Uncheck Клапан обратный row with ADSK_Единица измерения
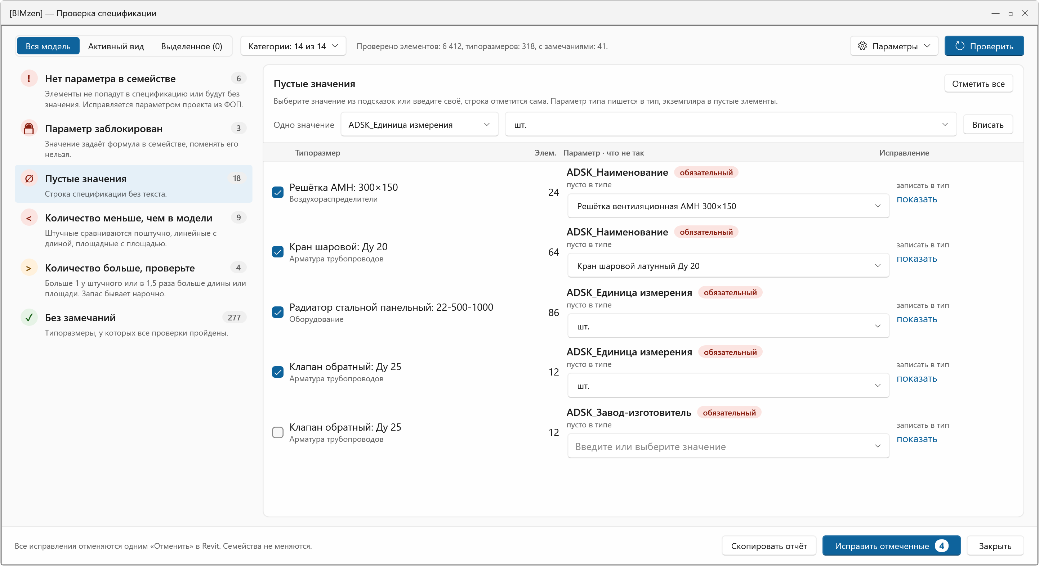The width and height of the screenshot is (1039, 566). pyautogui.click(x=277, y=372)
